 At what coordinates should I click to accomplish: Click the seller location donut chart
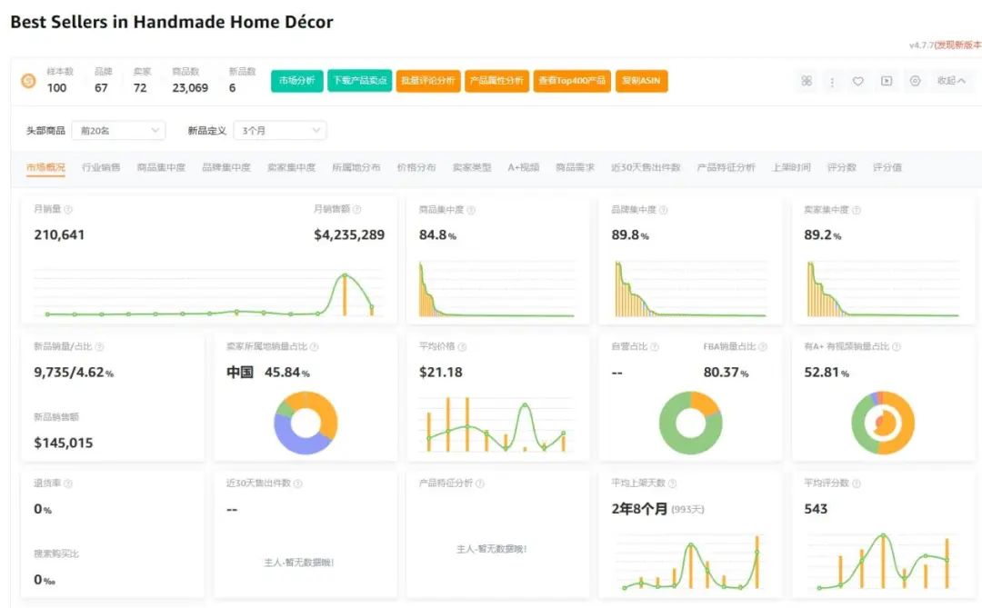pos(306,423)
